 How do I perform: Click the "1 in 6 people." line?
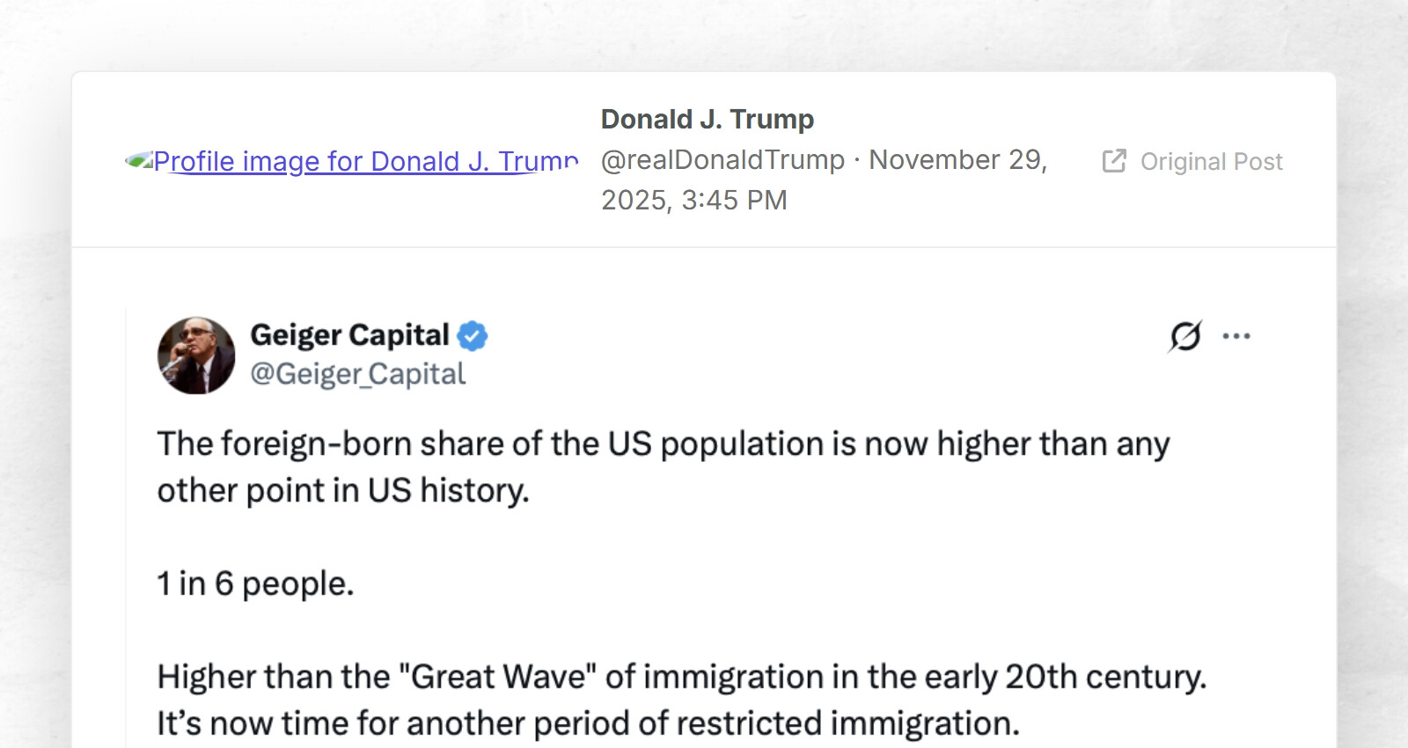pos(255,583)
